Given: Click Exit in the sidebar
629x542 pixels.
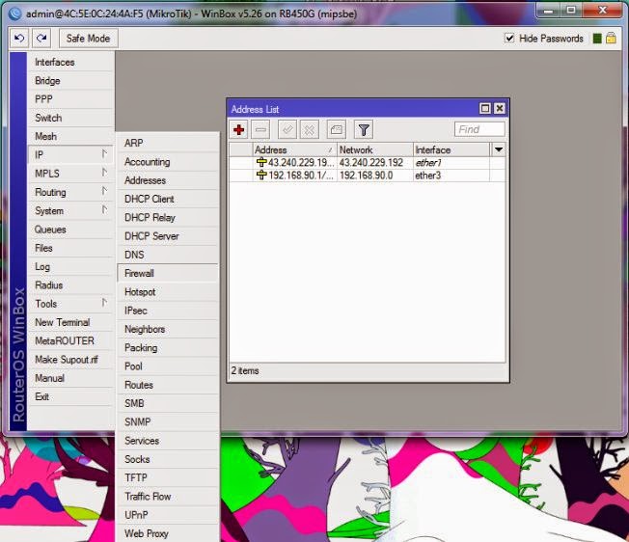Looking at the screenshot, I should point(70,396).
